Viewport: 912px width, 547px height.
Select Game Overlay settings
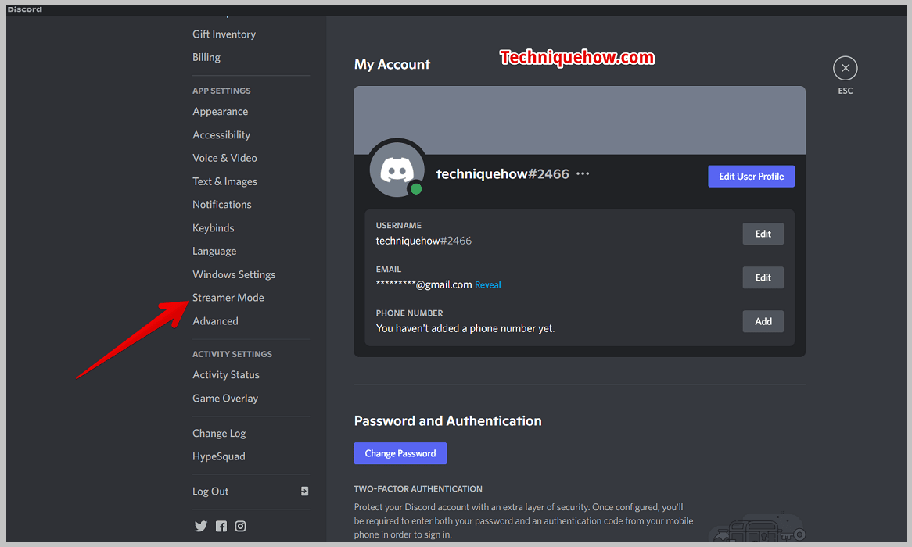click(x=225, y=399)
